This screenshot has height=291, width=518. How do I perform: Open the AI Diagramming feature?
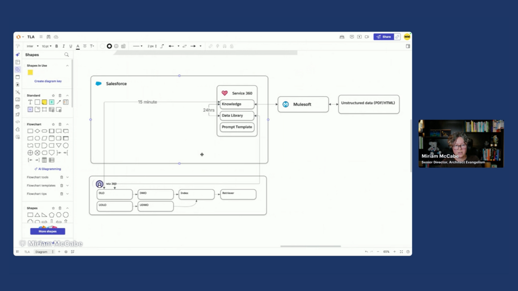[48, 169]
